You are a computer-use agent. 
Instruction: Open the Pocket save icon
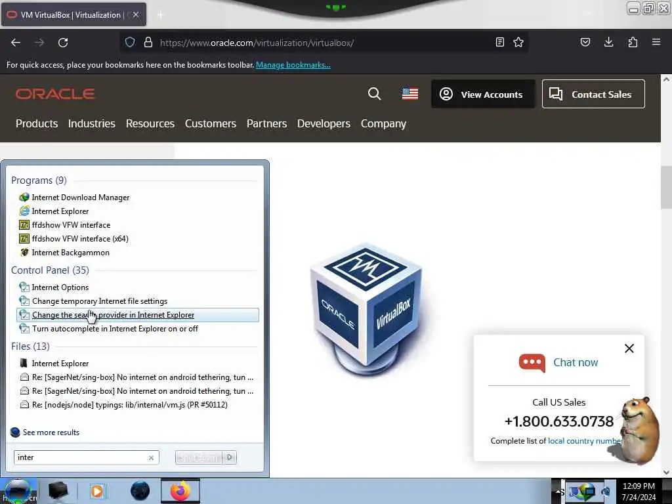(585, 42)
